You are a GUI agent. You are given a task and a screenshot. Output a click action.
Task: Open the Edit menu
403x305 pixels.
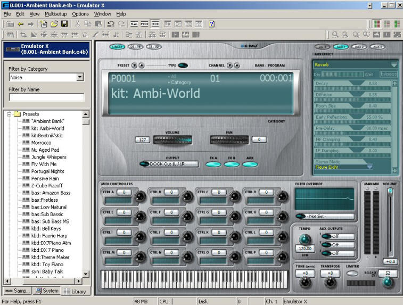pos(20,14)
